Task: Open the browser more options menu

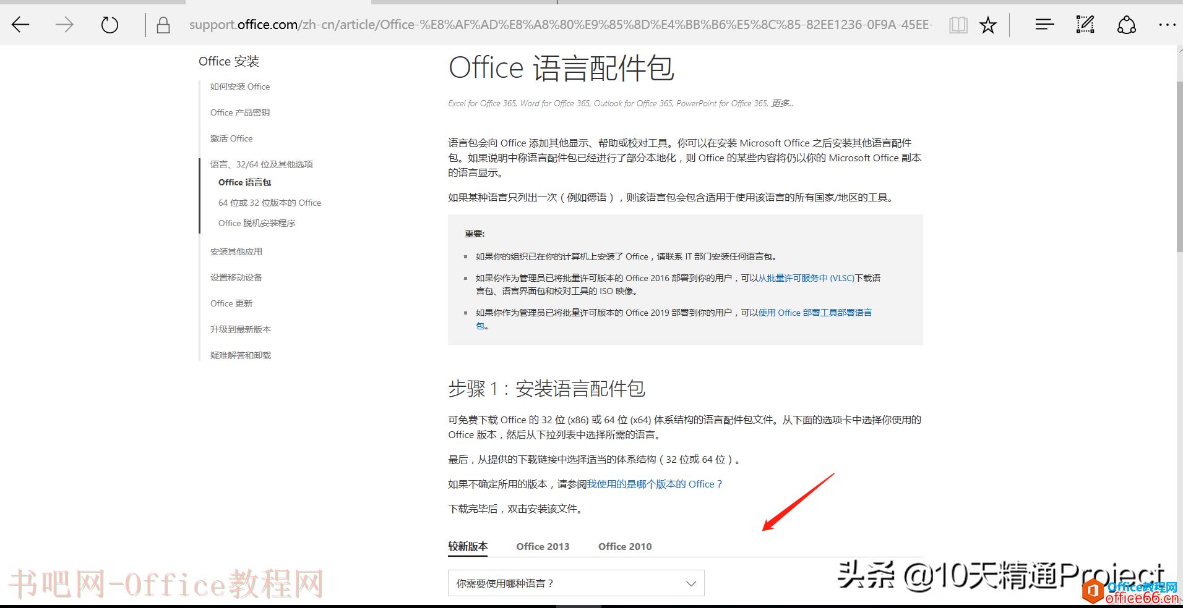Action: click(x=1167, y=25)
